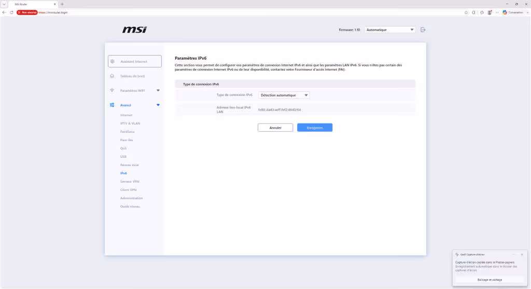
Task: Collapse the Avancé submenu arrow
Action: [158, 105]
